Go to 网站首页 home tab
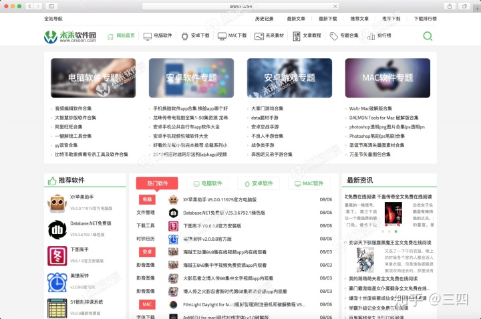The image size is (481, 319). (121, 36)
